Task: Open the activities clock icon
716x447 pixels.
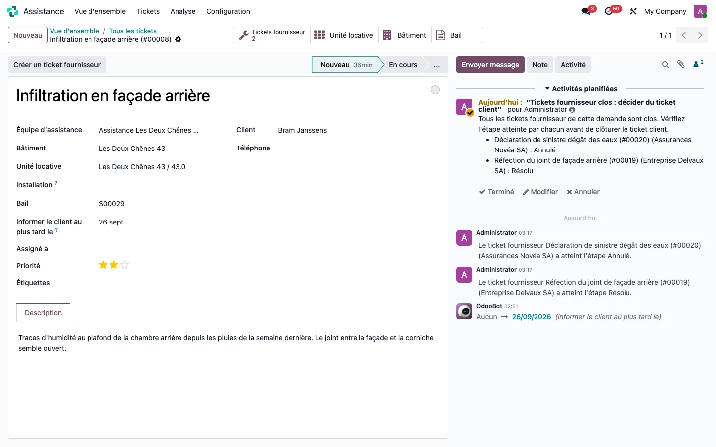Action: point(609,11)
